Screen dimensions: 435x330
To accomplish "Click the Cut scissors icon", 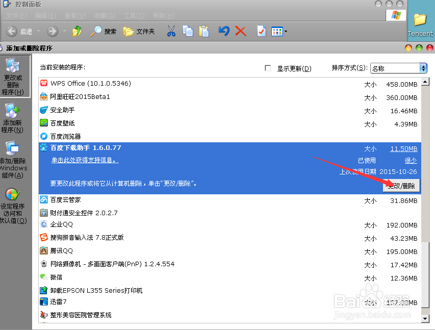I will (x=171, y=31).
